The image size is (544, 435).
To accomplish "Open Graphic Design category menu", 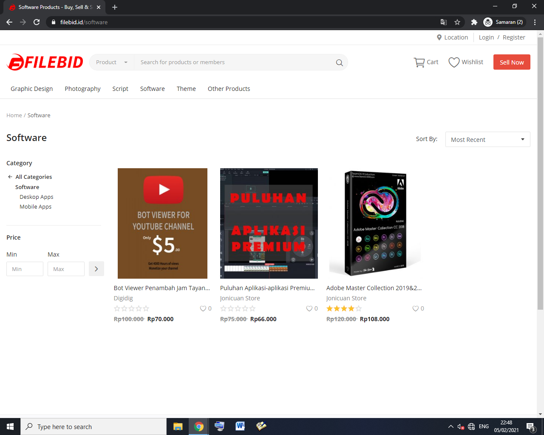I will coord(32,89).
